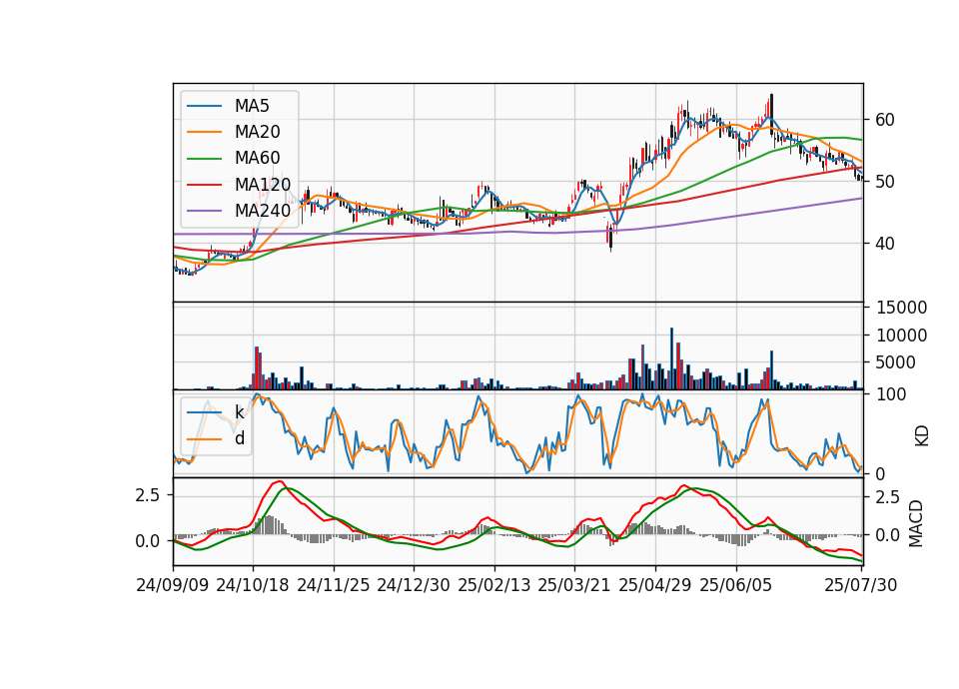Click the date label 25/02/13
Image resolution: width=959 pixels, height=689 pixels.
point(494,585)
